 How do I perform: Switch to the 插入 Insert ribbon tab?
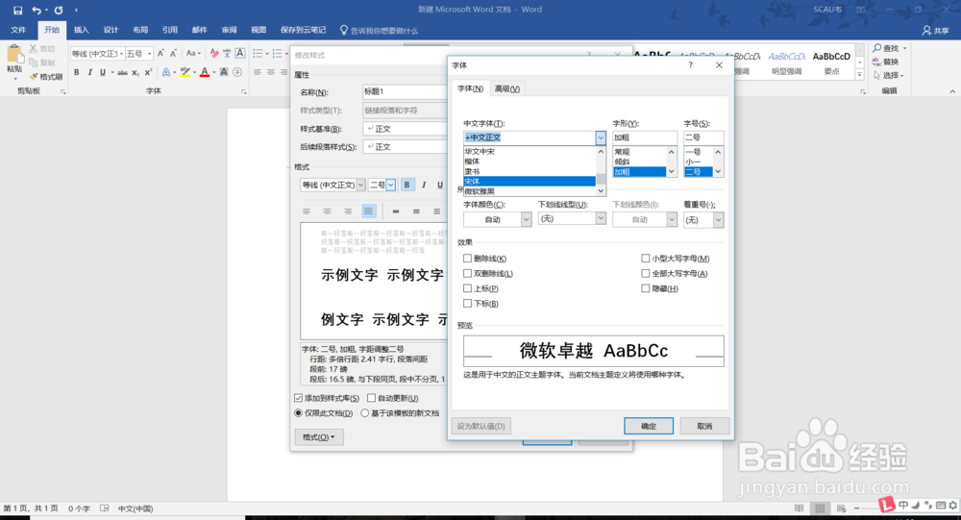coord(81,30)
